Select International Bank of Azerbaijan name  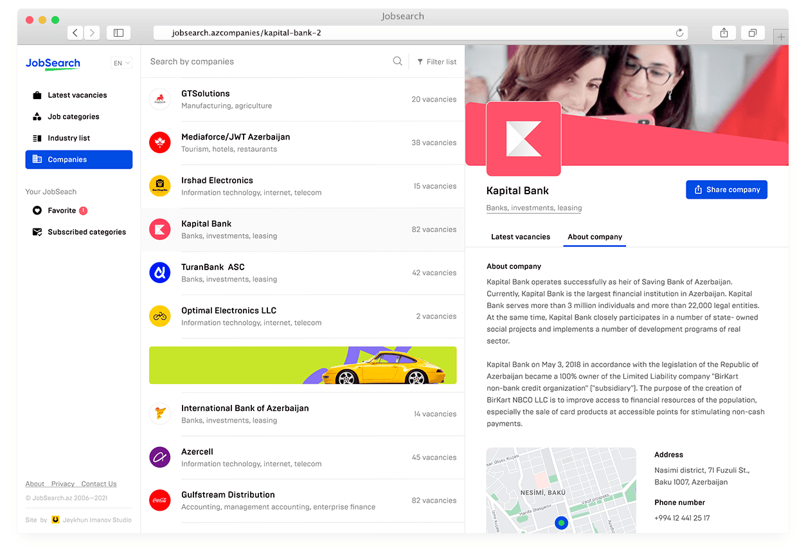(x=245, y=408)
